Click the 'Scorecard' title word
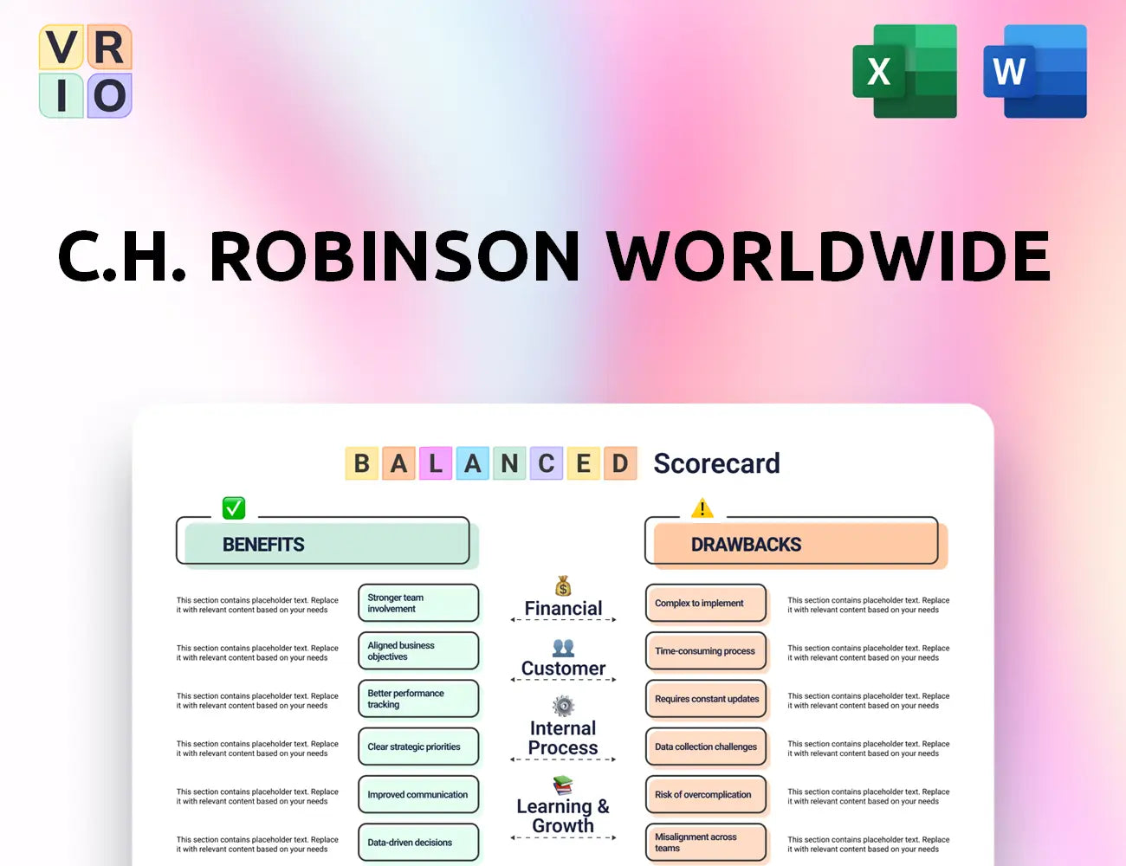This screenshot has width=1126, height=866. pyautogui.click(x=716, y=464)
